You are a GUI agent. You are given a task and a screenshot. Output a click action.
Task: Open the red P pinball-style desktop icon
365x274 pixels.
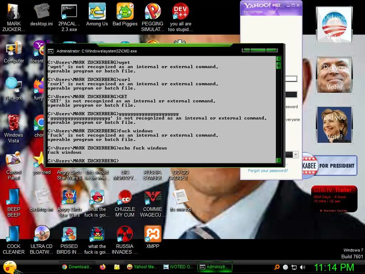(153, 11)
